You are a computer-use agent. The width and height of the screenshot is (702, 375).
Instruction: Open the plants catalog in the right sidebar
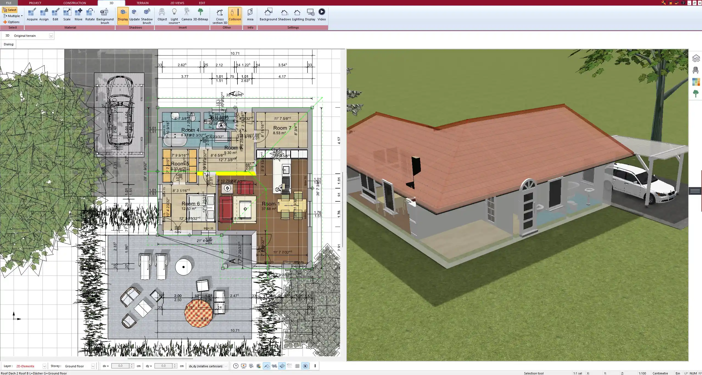click(696, 93)
